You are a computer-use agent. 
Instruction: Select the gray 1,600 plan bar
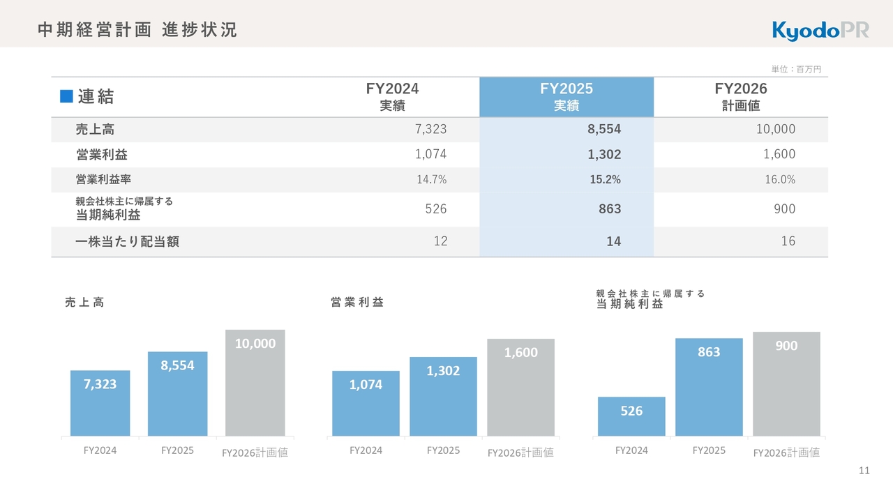pos(520,387)
